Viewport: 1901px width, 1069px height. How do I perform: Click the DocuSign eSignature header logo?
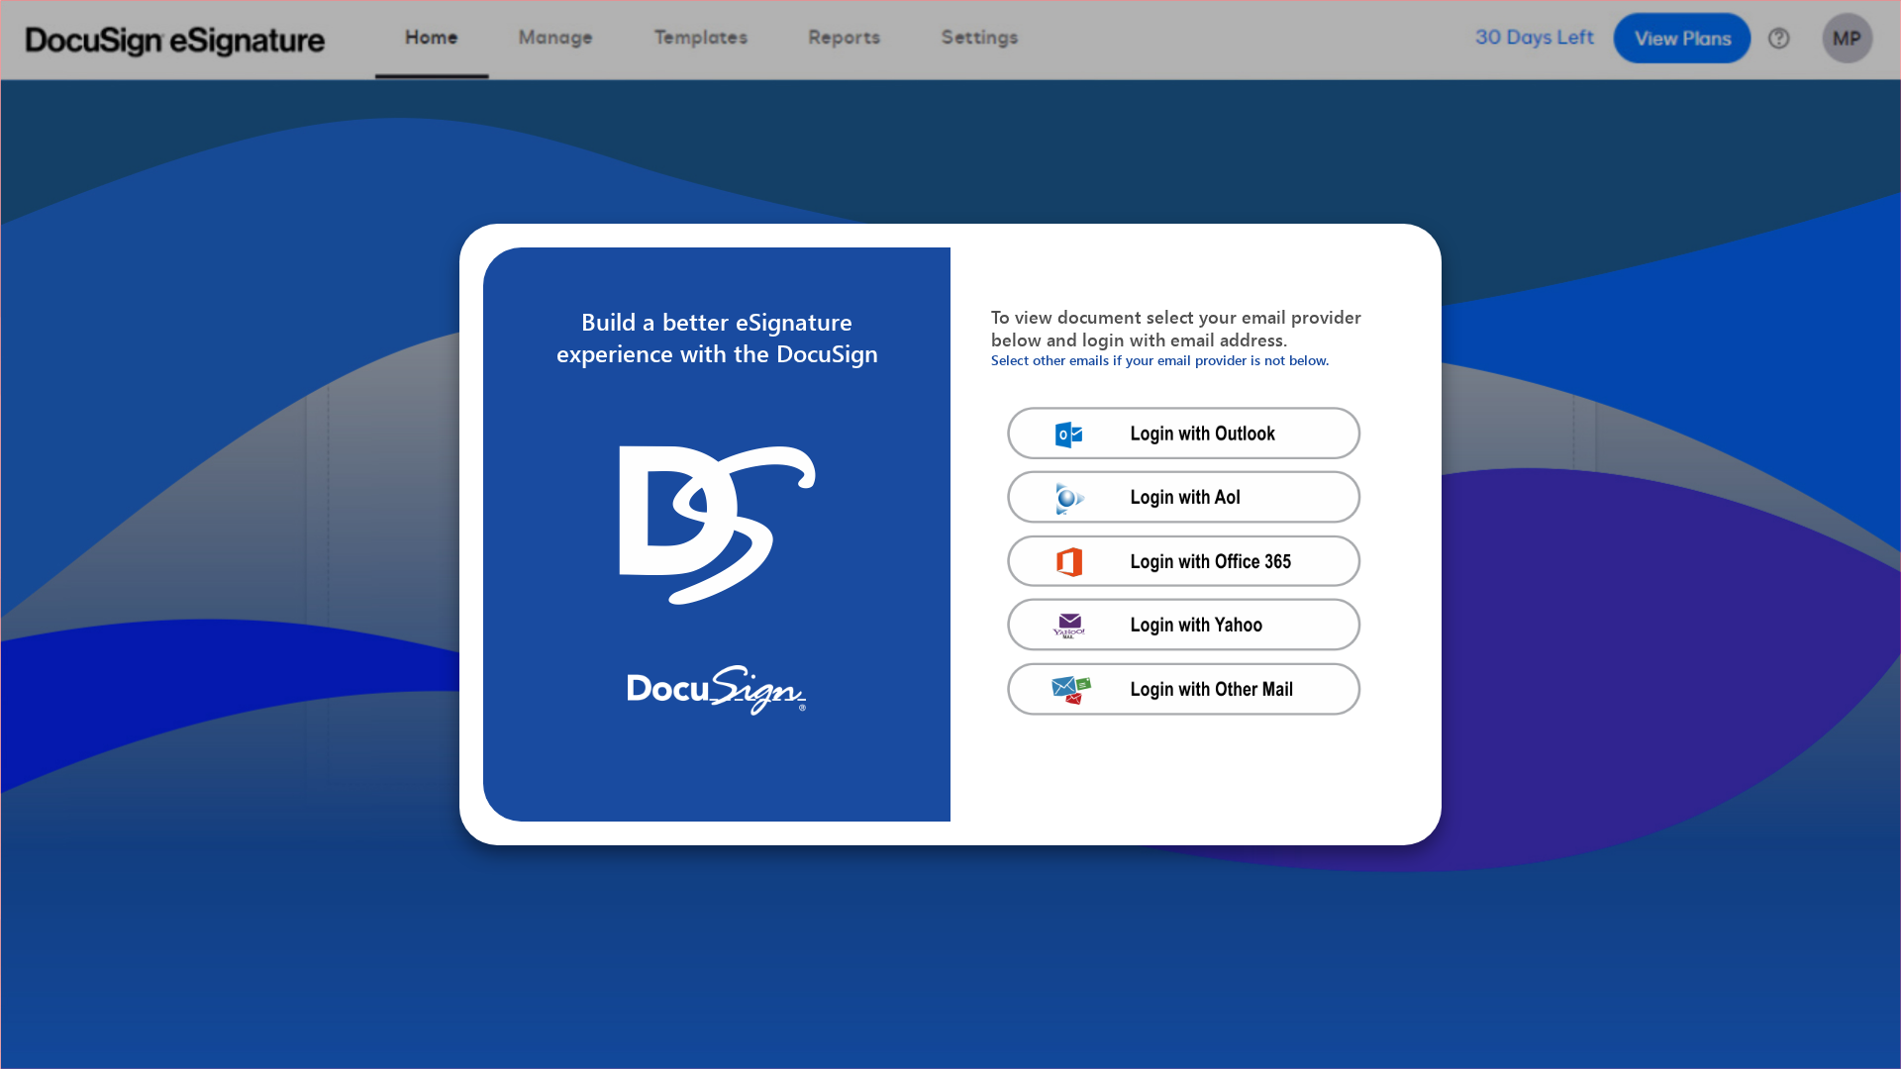pyautogui.click(x=175, y=41)
